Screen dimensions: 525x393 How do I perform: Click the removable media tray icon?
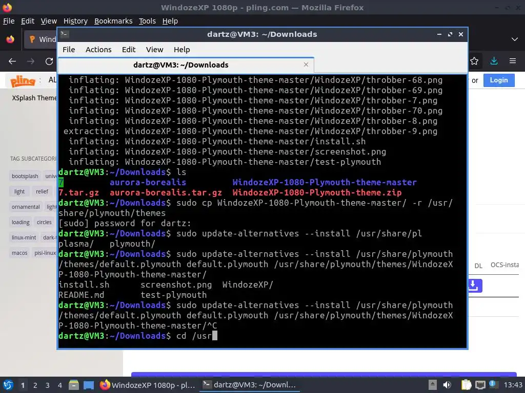tap(432, 385)
